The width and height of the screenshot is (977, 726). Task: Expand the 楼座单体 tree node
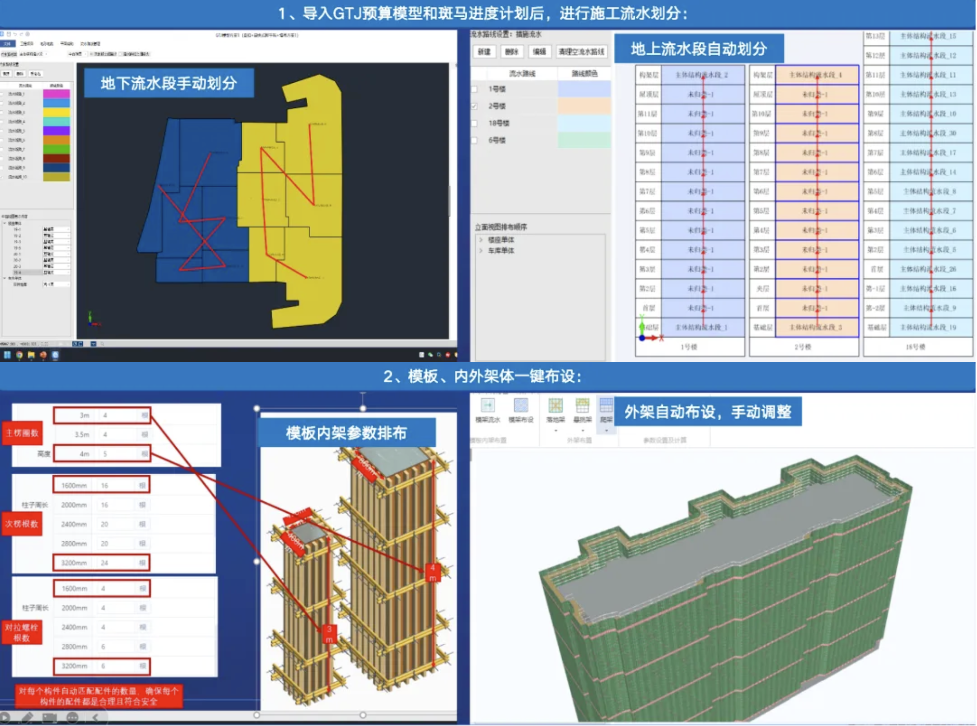(481, 240)
